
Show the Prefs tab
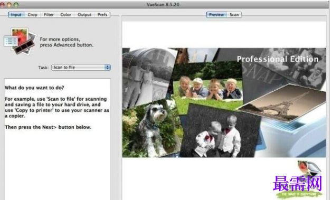tap(102, 15)
